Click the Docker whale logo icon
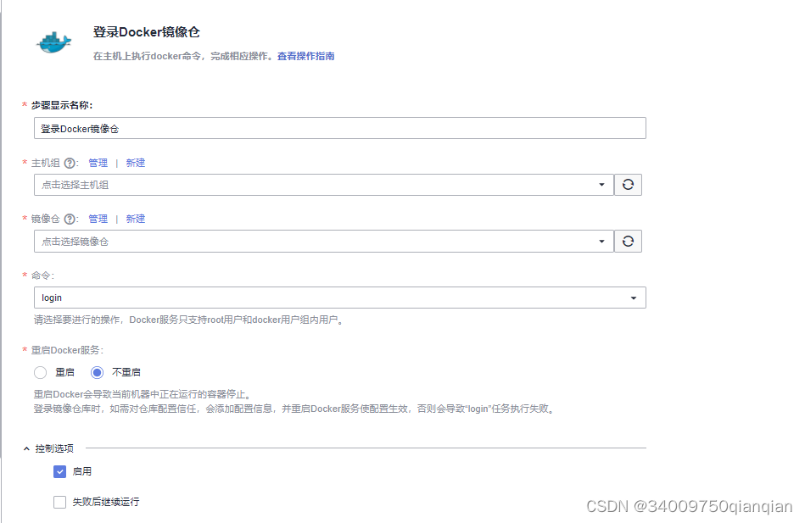The height and width of the screenshot is (523, 805). [54, 42]
